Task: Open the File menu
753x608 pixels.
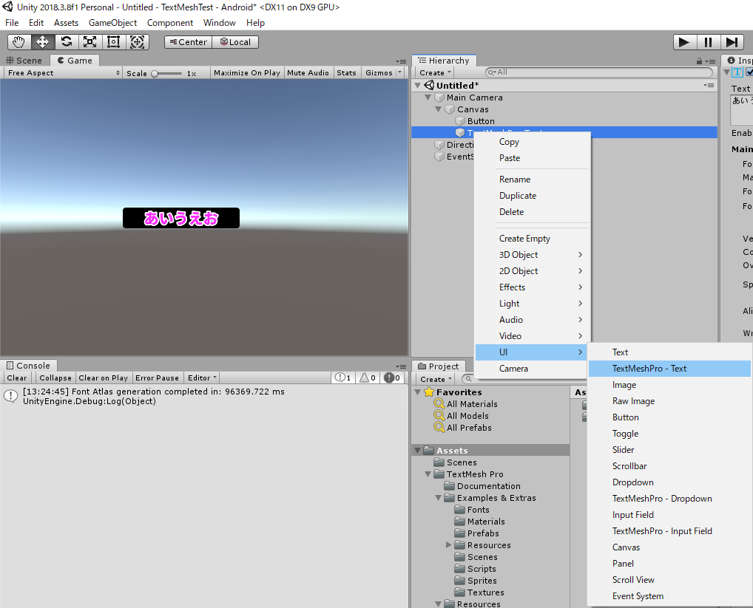Action: (x=12, y=23)
